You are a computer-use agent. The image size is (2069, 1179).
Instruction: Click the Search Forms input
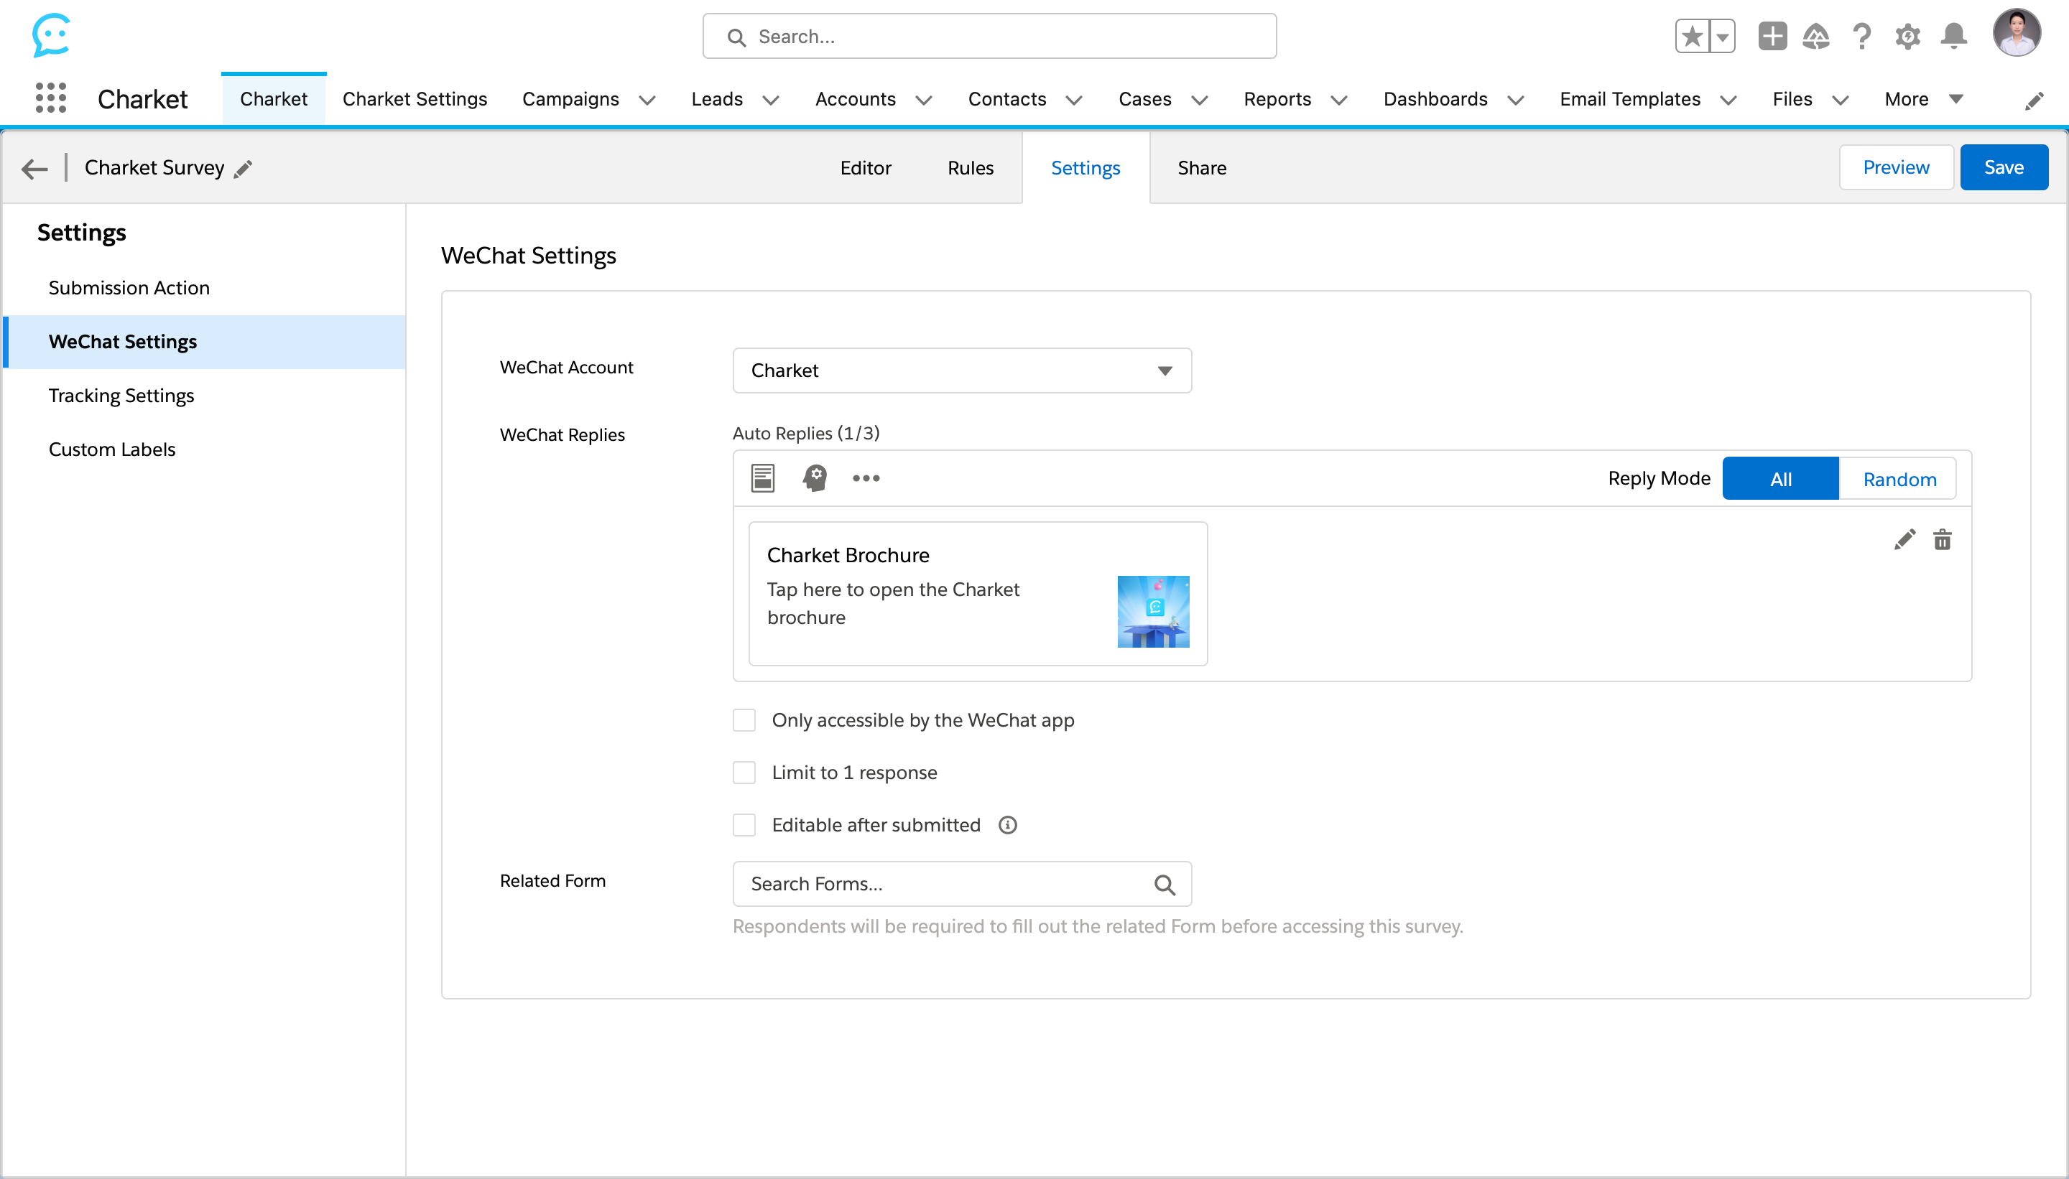(962, 885)
